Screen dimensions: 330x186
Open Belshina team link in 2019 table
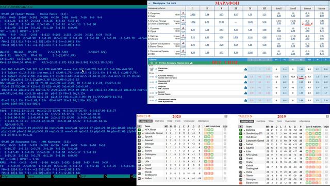251,130
